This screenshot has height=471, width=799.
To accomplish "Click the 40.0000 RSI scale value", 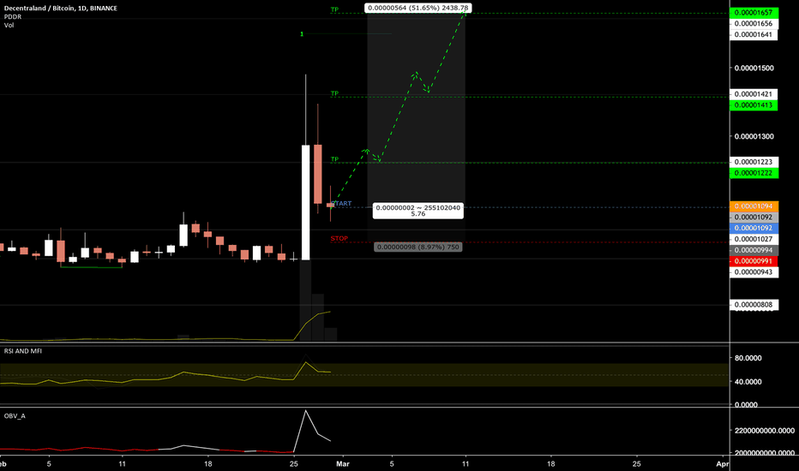I will click(748, 381).
